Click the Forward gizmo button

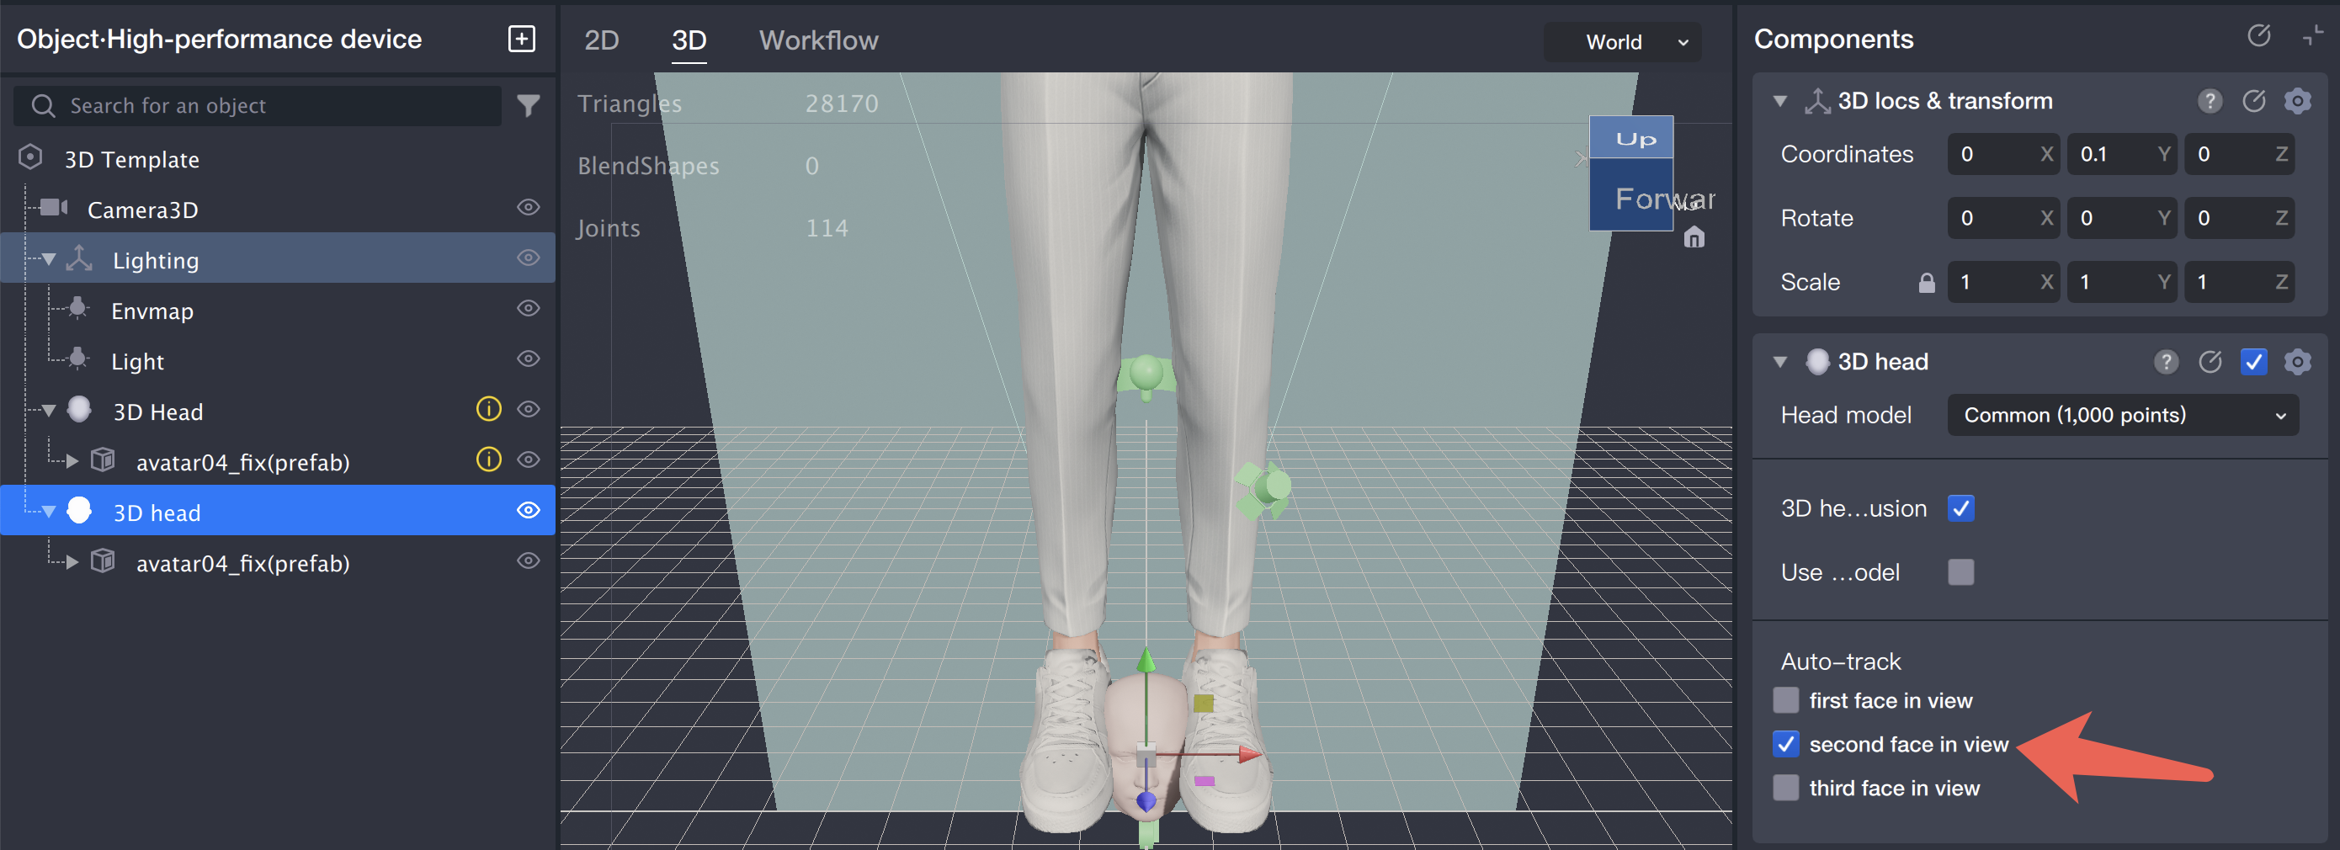tap(1631, 199)
